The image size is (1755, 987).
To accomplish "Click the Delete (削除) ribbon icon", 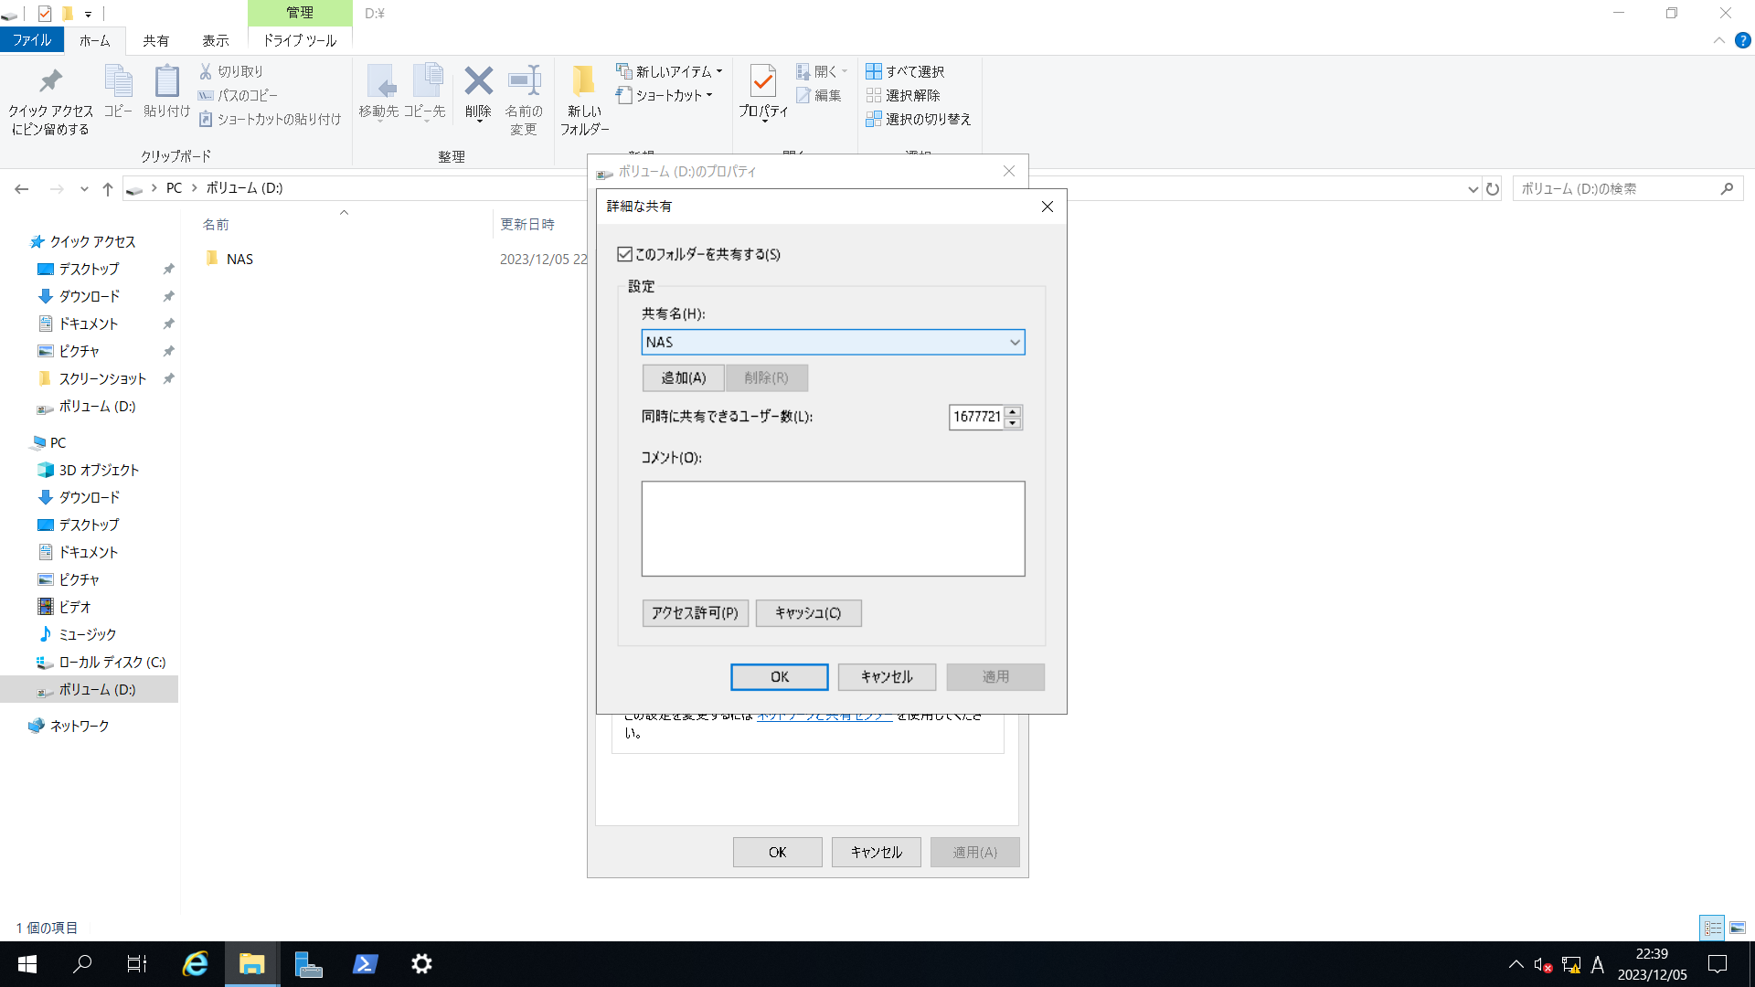I will (x=478, y=91).
